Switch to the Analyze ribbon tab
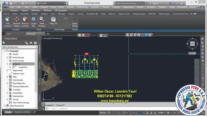This screenshot has width=207, height=116. pos(44,14)
